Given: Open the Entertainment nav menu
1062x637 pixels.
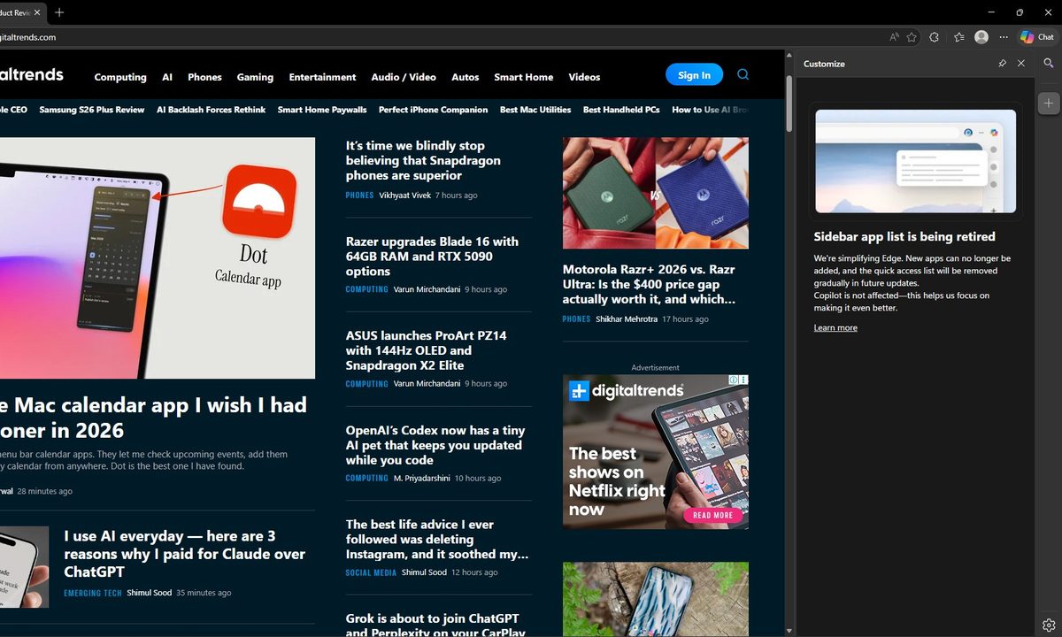Looking at the screenshot, I should [x=322, y=77].
